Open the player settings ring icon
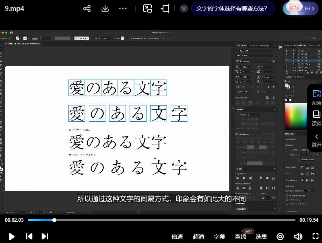Image resolution: width=322 pixels, height=243 pixels. click(x=280, y=237)
